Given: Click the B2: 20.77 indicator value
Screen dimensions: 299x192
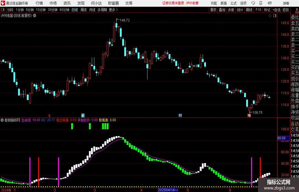Looking at the screenshot, I should coord(48,120).
